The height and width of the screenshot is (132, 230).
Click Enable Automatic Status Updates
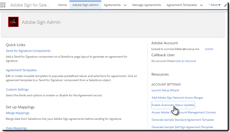point(173,105)
